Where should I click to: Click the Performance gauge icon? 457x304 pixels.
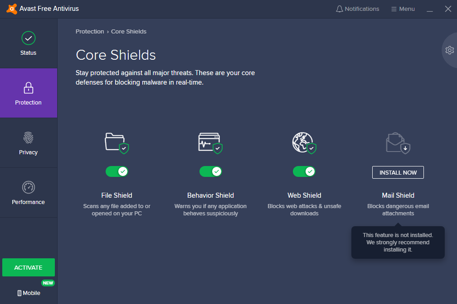(x=29, y=187)
